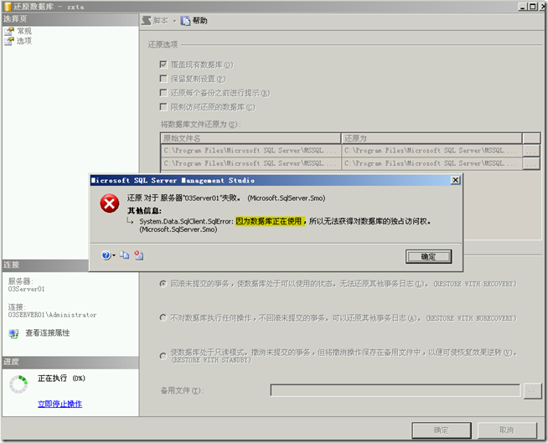548x443 pixels.
Task: Expand the help dropdown arrow in error dialog
Action: tap(114, 255)
